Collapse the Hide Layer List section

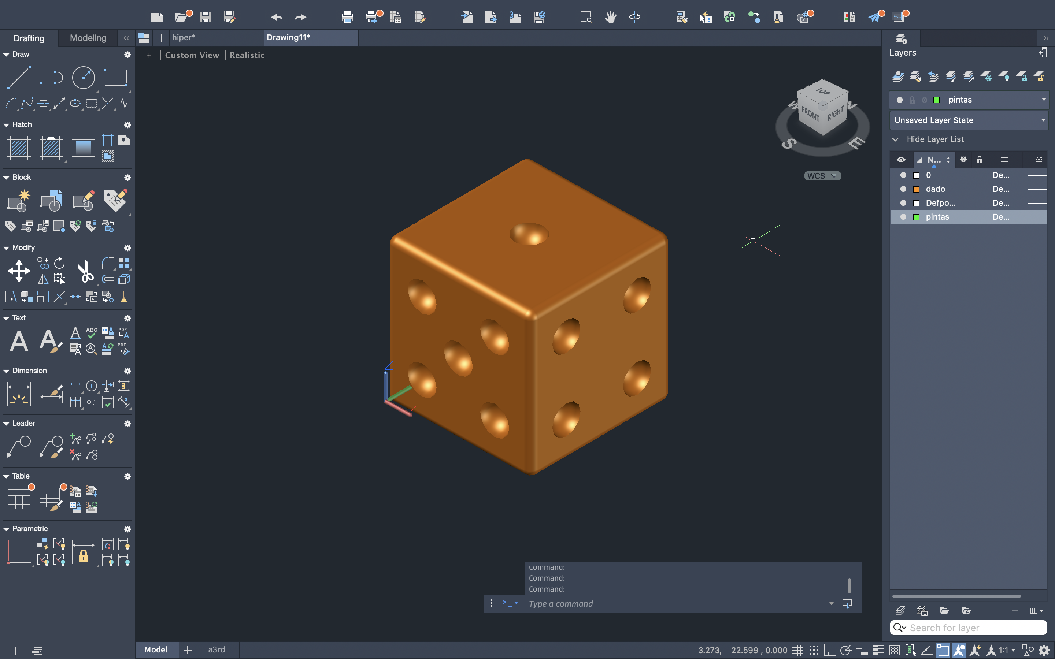point(895,139)
